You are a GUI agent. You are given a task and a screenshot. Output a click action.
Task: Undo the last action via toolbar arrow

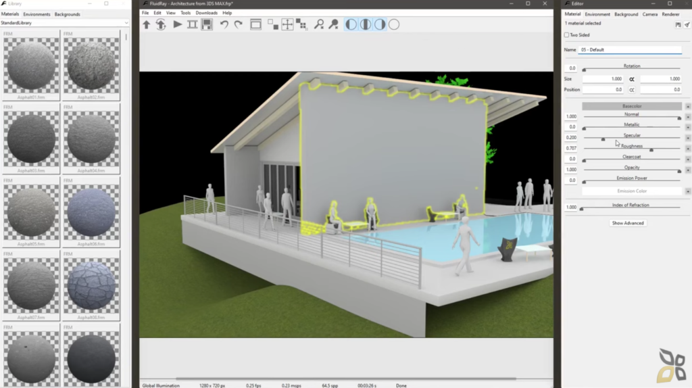click(x=224, y=24)
